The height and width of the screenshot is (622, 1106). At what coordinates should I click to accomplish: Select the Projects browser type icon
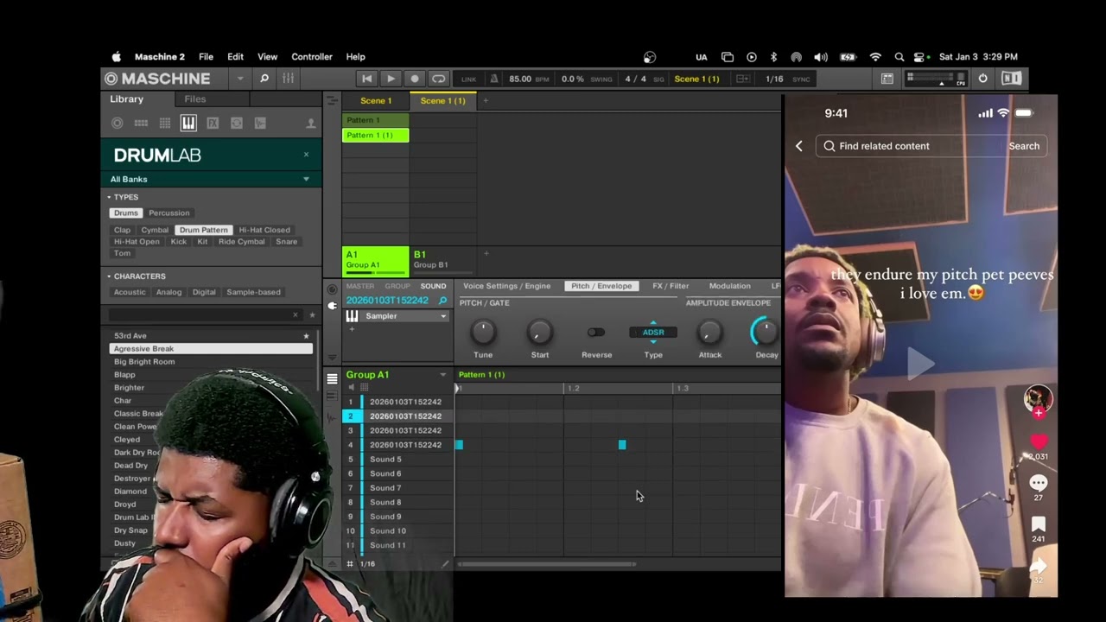coord(118,124)
